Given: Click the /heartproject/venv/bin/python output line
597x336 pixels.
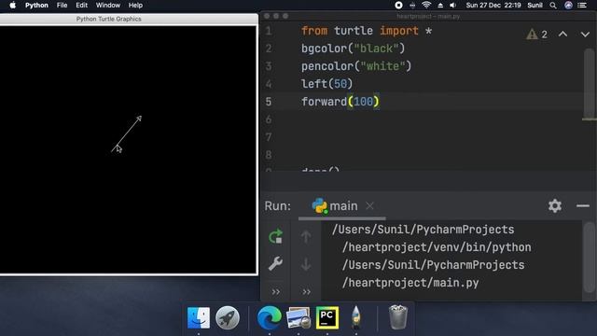Looking at the screenshot, I should point(437,247).
